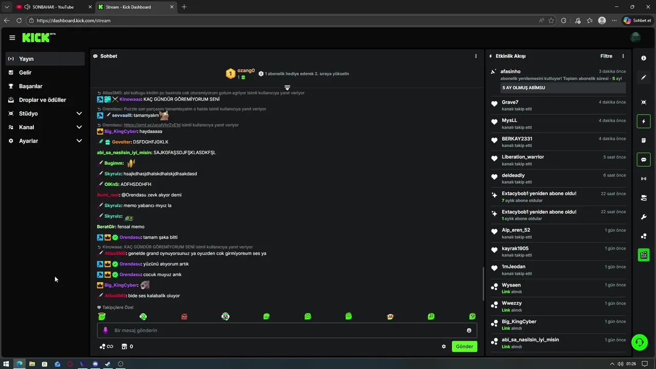This screenshot has width=656, height=369.
Task: Select the red angry emote
Action: tap(184, 317)
